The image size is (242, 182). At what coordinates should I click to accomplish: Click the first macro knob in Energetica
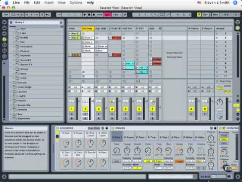point(66,143)
